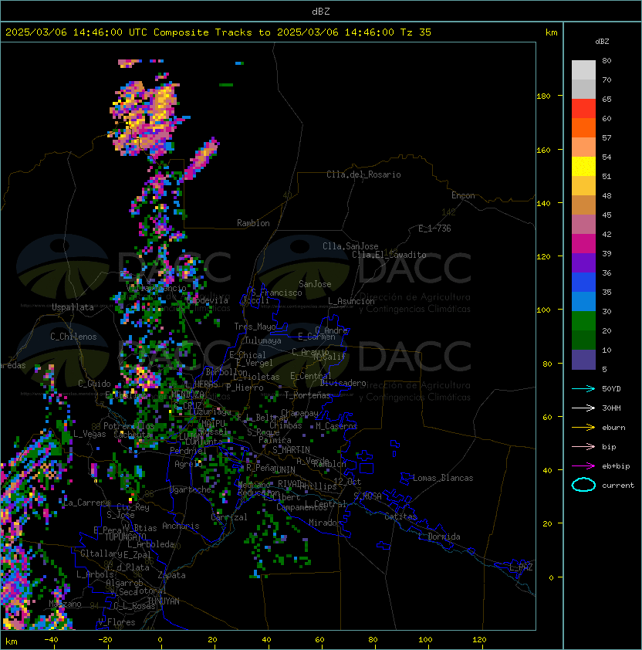Viewport: 642px width, 650px height.
Task: Click the '-20' horizontal axis label
Action: pyautogui.click(x=105, y=640)
